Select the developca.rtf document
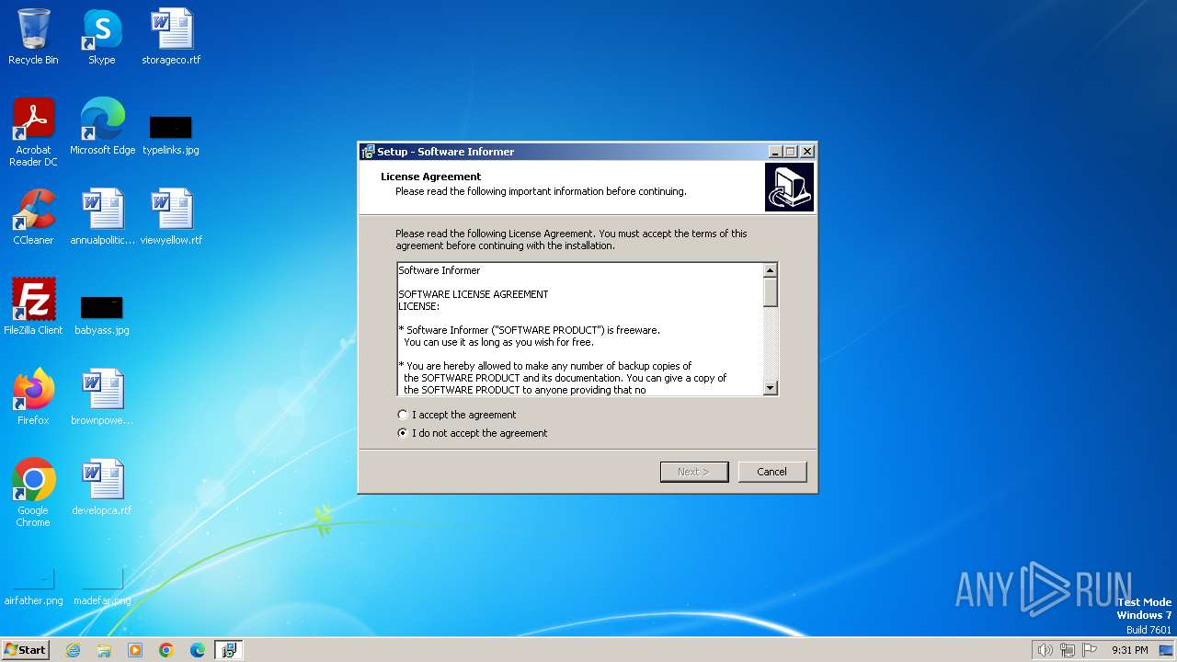The image size is (1177, 662). tap(102, 487)
